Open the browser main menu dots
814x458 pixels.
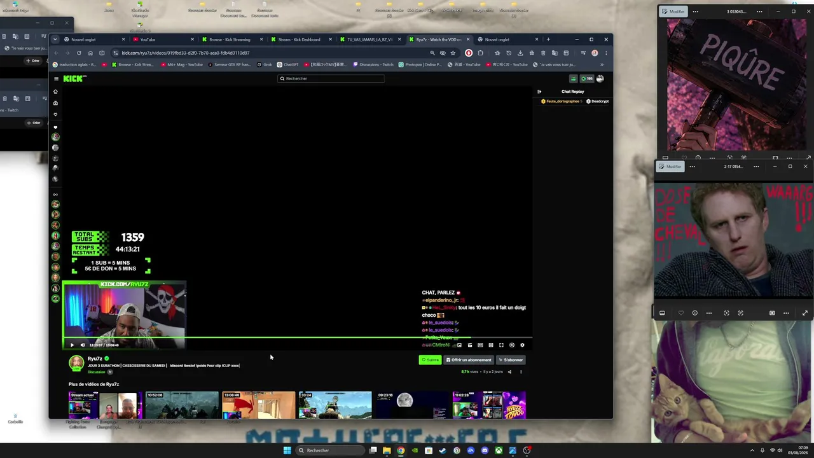point(606,53)
